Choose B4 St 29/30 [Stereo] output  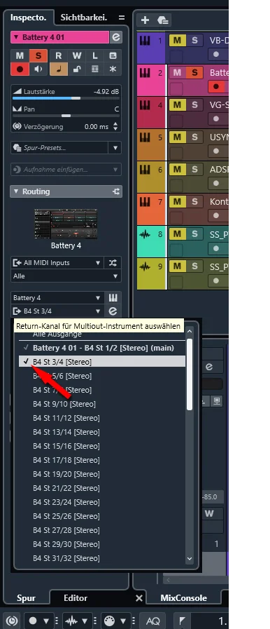[102, 544]
